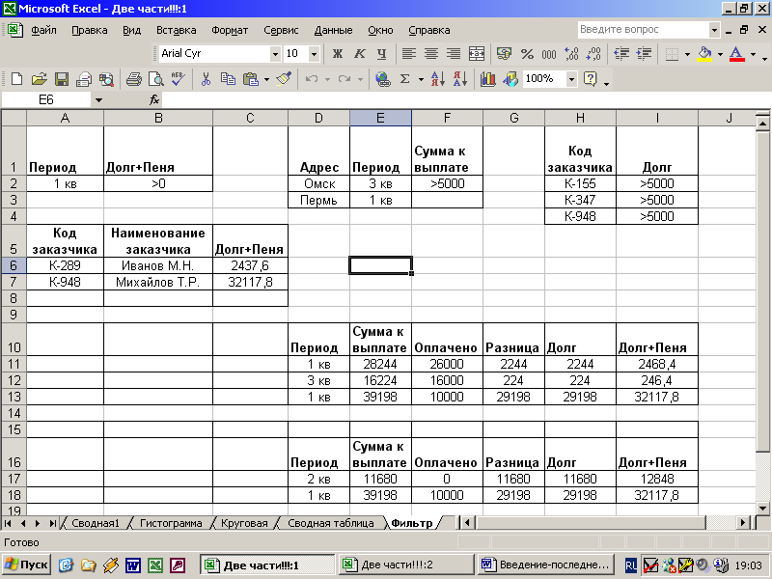Activate the Format Painter brush
Viewport: 772px width, 579px height.
coord(284,79)
